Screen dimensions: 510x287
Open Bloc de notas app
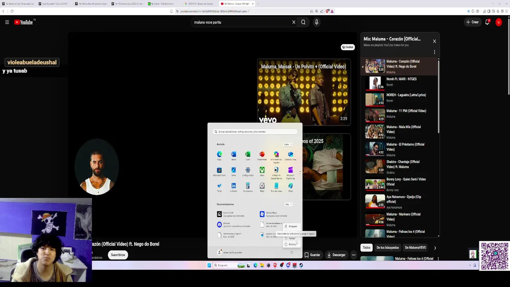point(276,187)
